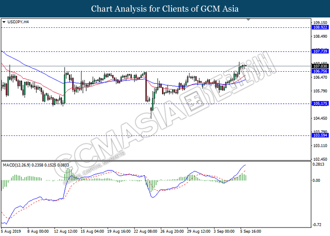Image resolution: width=330 pixels, height=236 pixels.
Task: Click the 105.790 price axis value
Action: [320, 91]
